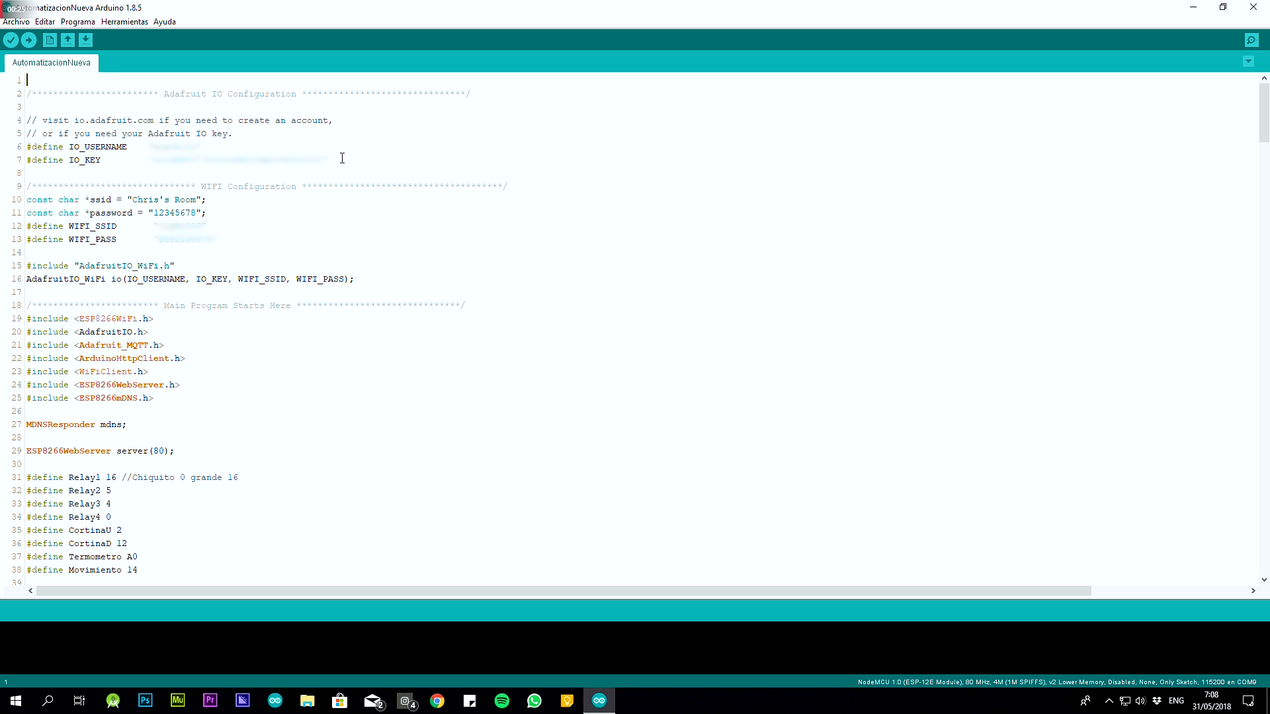Click the Verify sketch checkmark button

[x=11, y=40]
